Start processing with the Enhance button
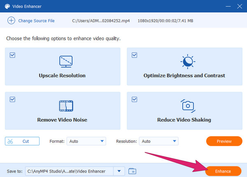This screenshot has width=247, height=177. (x=223, y=171)
